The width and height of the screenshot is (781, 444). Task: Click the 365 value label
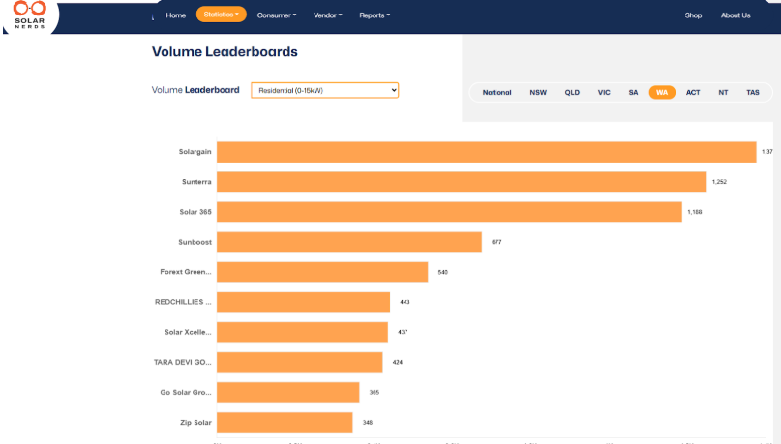(x=375, y=393)
